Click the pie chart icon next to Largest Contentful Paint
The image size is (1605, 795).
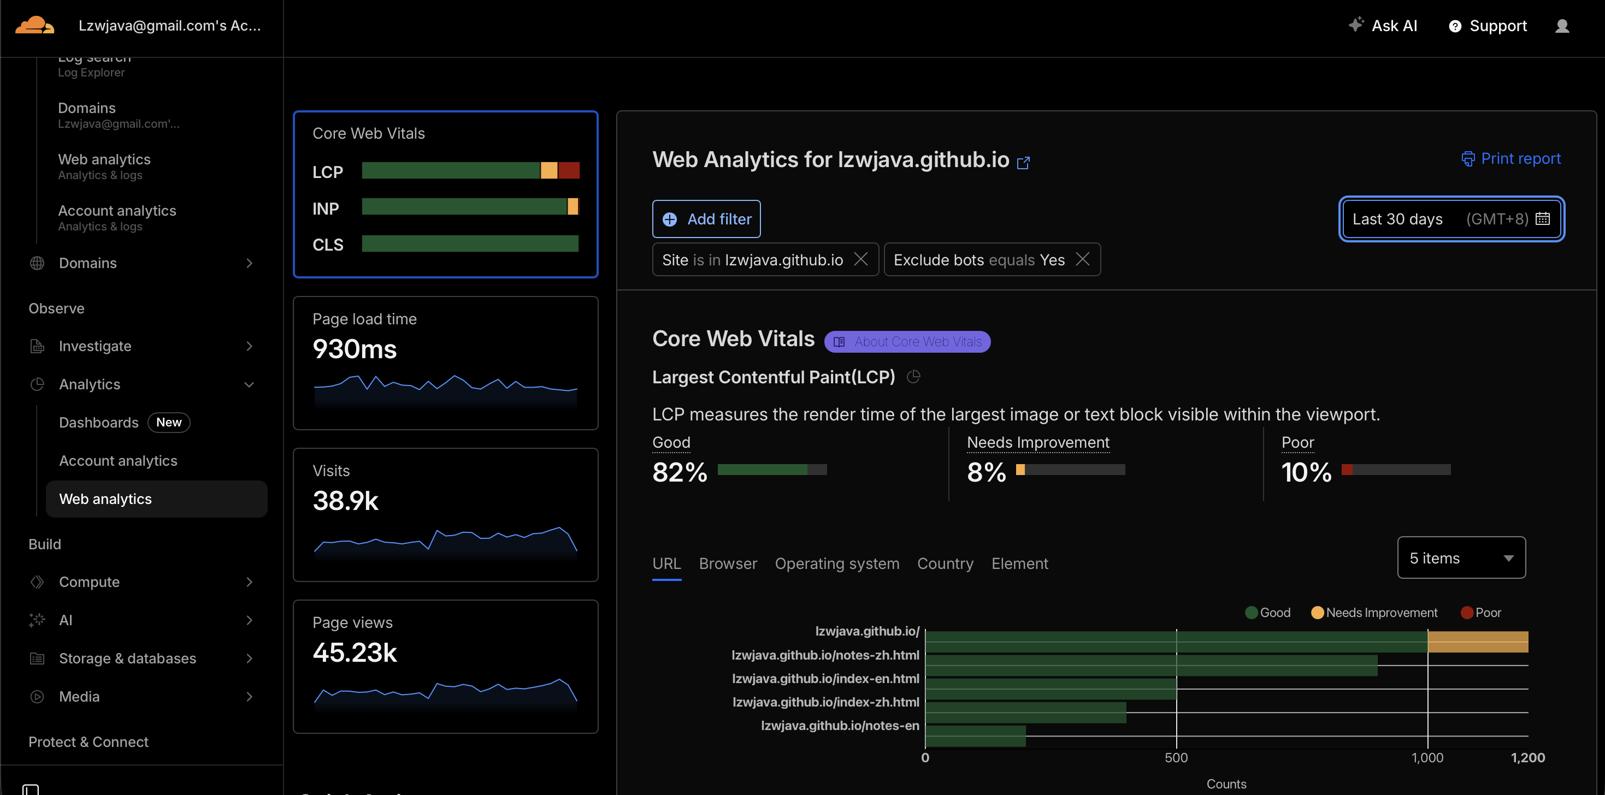[x=913, y=377]
